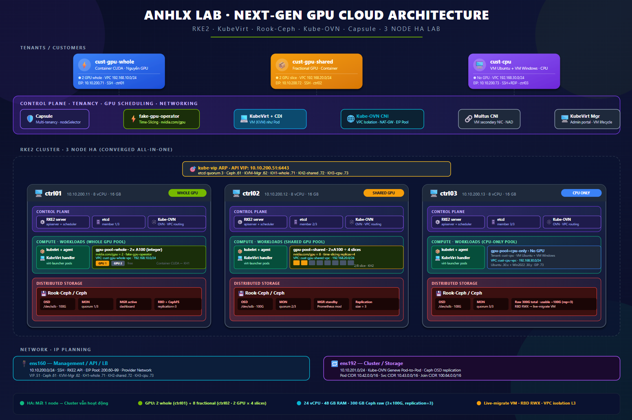The image size is (632, 420).
Task: Click the ens192 Cluster / Storage icon
Action: click(x=335, y=363)
